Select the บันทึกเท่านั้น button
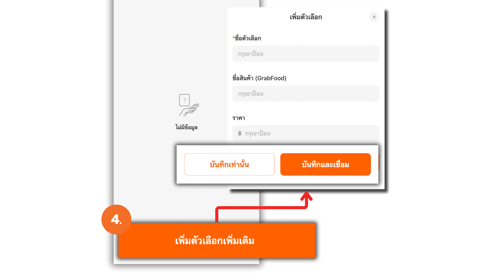493x277 pixels. click(229, 164)
